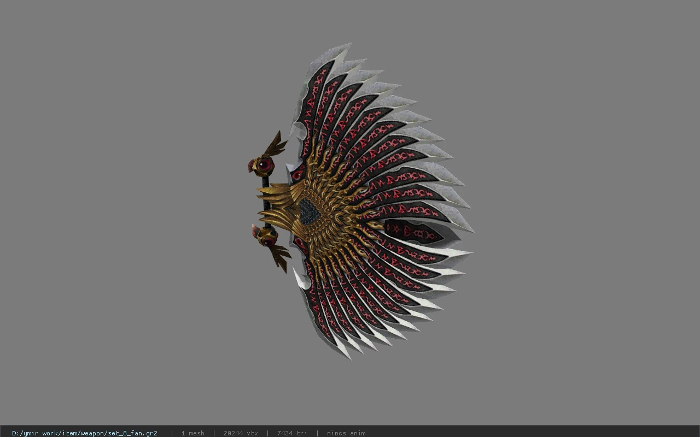This screenshot has width=700, height=437.
Task: Click the '7434 tri' triangle count
Action: click(292, 433)
